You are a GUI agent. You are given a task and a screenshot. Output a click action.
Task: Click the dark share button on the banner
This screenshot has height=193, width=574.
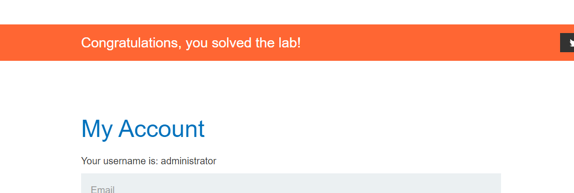click(x=567, y=43)
